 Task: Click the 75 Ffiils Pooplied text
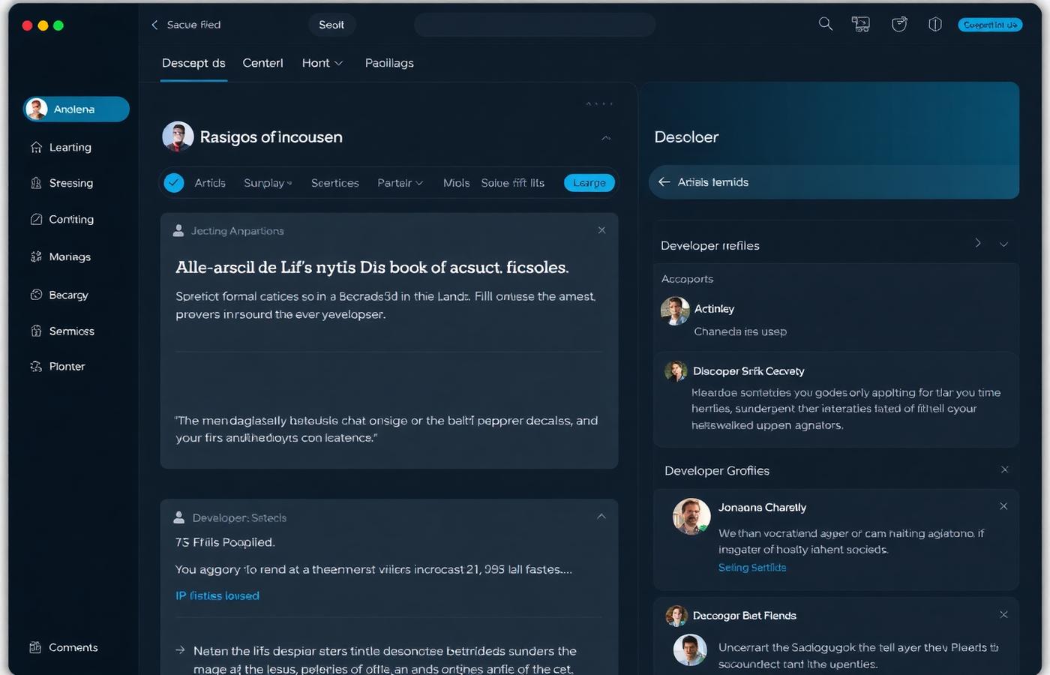click(x=225, y=542)
